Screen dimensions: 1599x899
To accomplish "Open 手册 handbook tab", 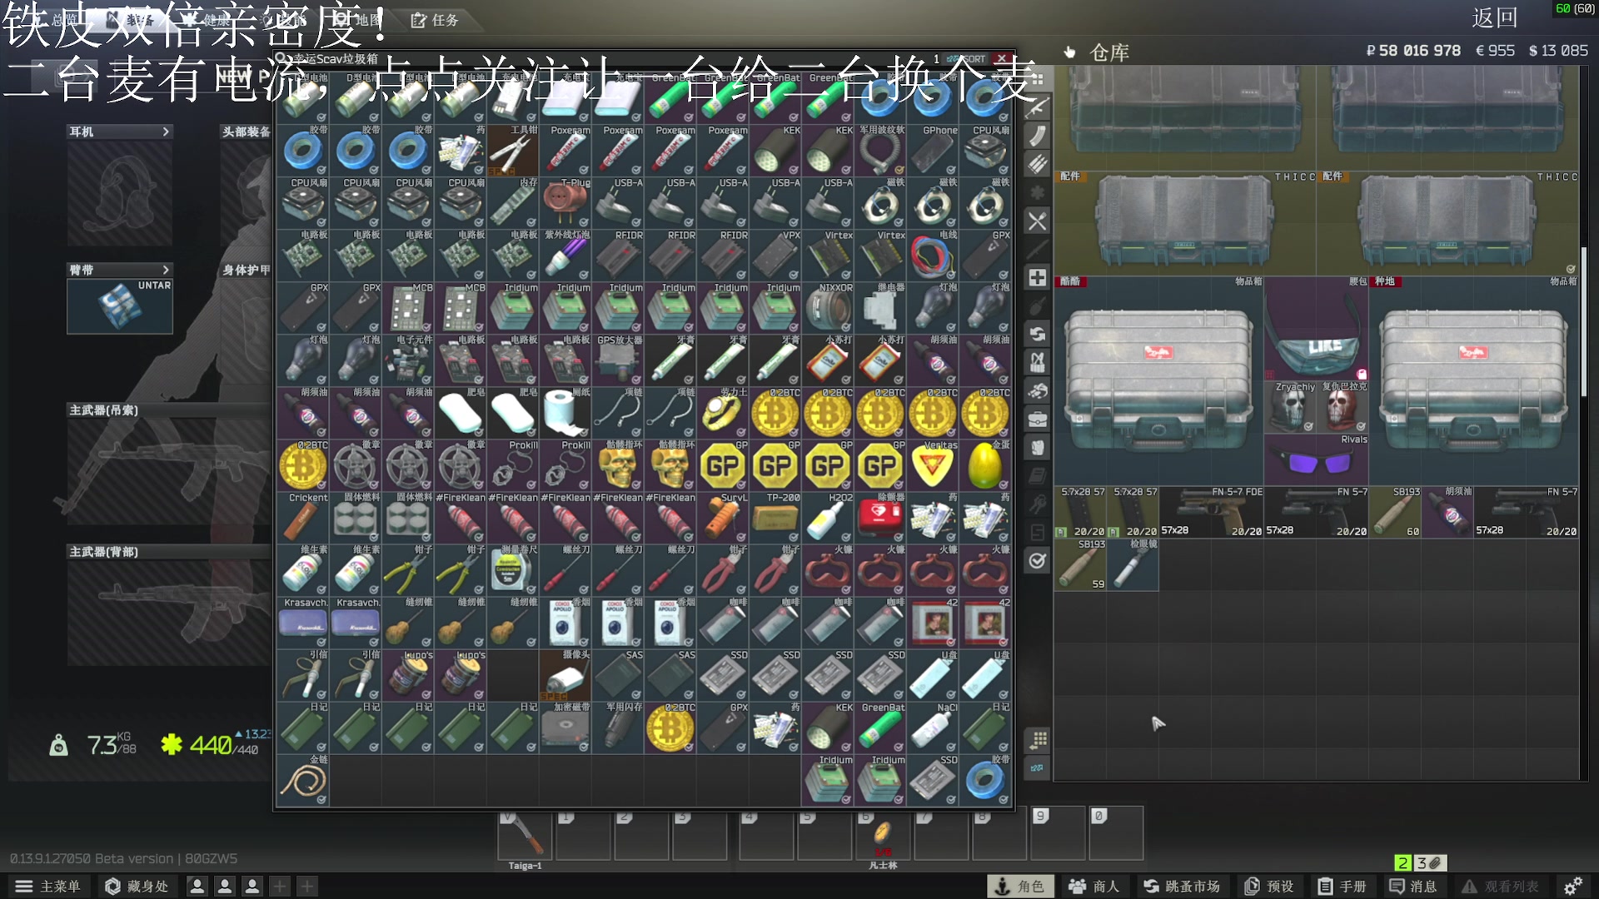I will point(1342,887).
